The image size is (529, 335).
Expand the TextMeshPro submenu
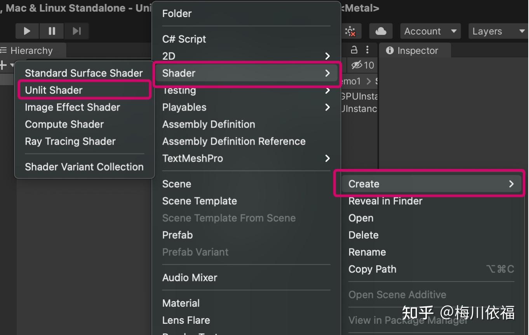click(246, 158)
